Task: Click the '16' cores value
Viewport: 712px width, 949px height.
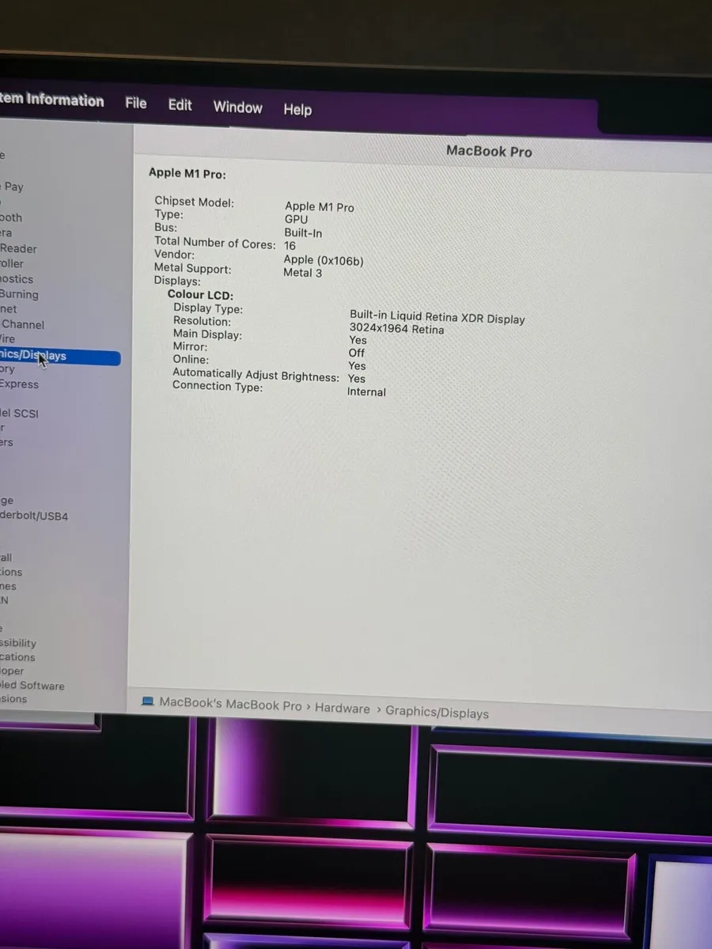Action: [x=290, y=246]
